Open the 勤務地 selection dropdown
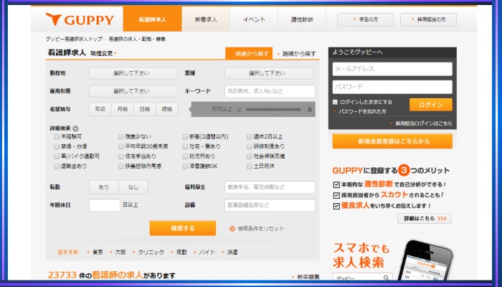Viewport: 502px width, 287px height. [x=133, y=73]
